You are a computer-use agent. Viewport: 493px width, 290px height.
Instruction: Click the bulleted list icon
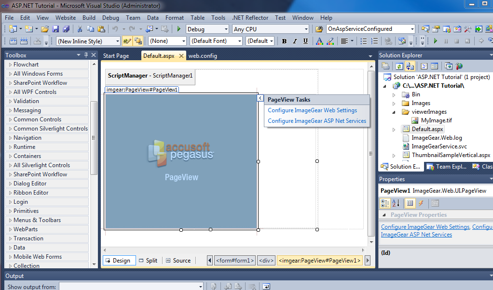(x=363, y=41)
